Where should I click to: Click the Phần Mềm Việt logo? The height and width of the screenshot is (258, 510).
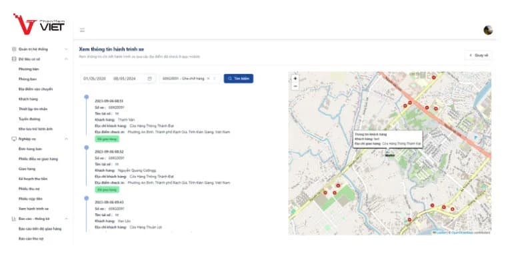point(39,24)
